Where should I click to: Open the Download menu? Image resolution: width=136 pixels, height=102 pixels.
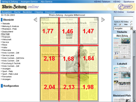[x=50, y=12]
